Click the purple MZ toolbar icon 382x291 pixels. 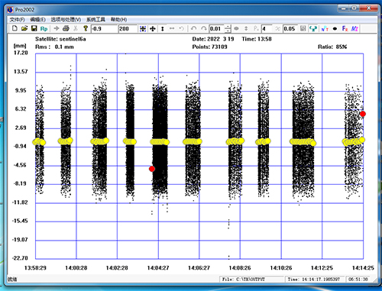354,29
